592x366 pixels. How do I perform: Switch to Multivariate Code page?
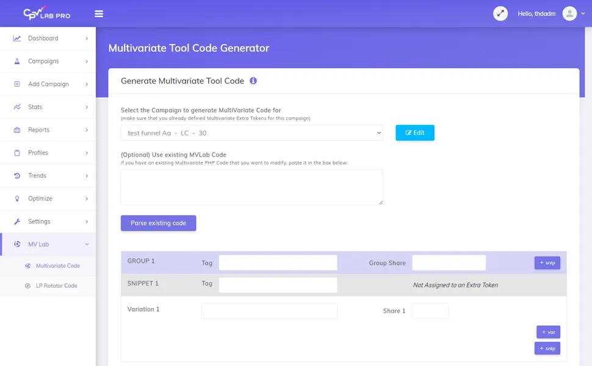click(x=56, y=266)
